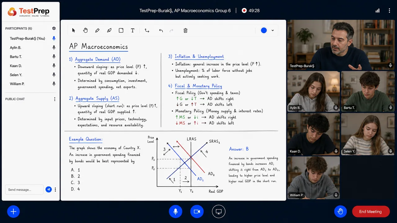This screenshot has width=397, height=223.
Task: Select TestPrep-Burak$ (You) in participants list
Action: 28,38
